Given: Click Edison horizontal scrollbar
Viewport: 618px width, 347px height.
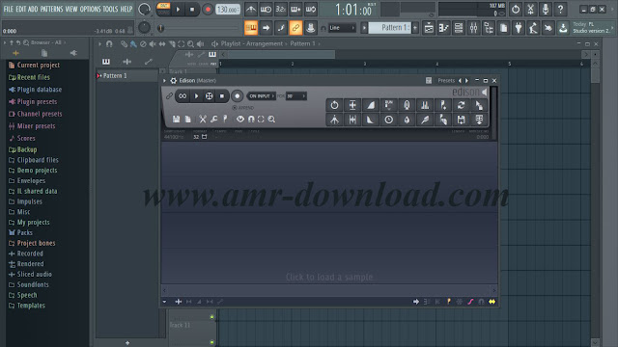Looking at the screenshot, I should [x=329, y=290].
